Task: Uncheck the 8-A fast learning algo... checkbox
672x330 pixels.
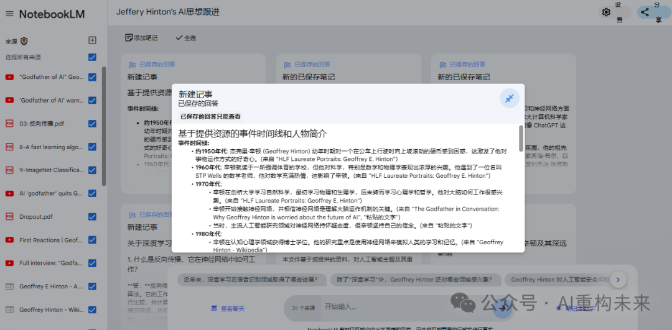Action: coord(92,147)
